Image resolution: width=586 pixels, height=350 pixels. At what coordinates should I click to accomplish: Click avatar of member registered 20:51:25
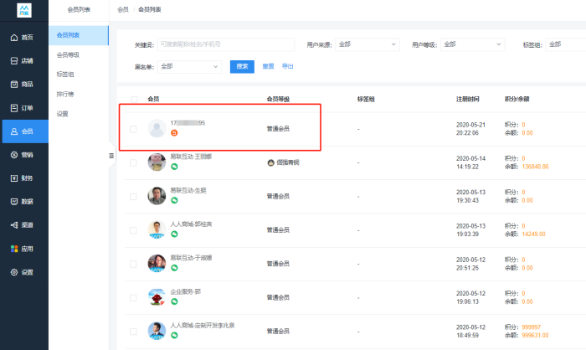157,264
